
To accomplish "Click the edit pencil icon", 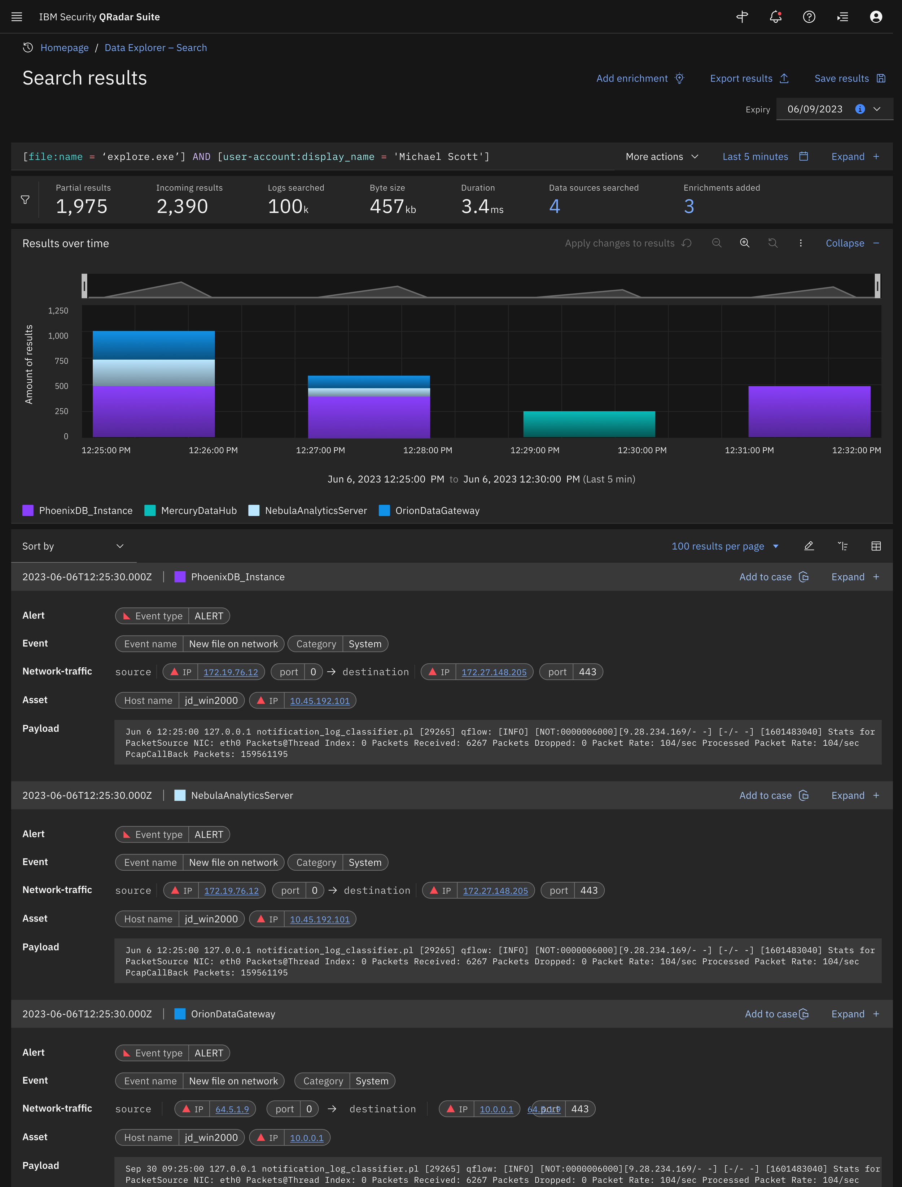I will coord(809,546).
